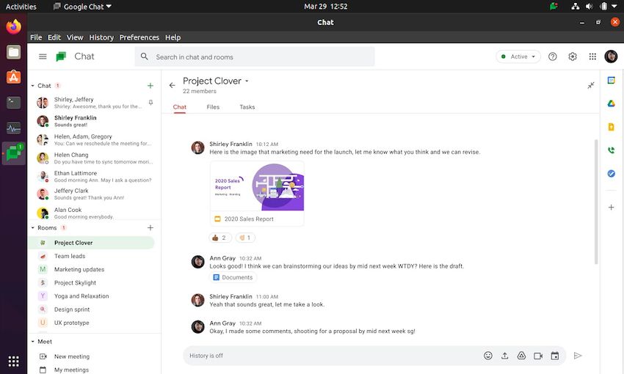Open the Project Skylight room
The height and width of the screenshot is (374, 624).
(x=92, y=282)
